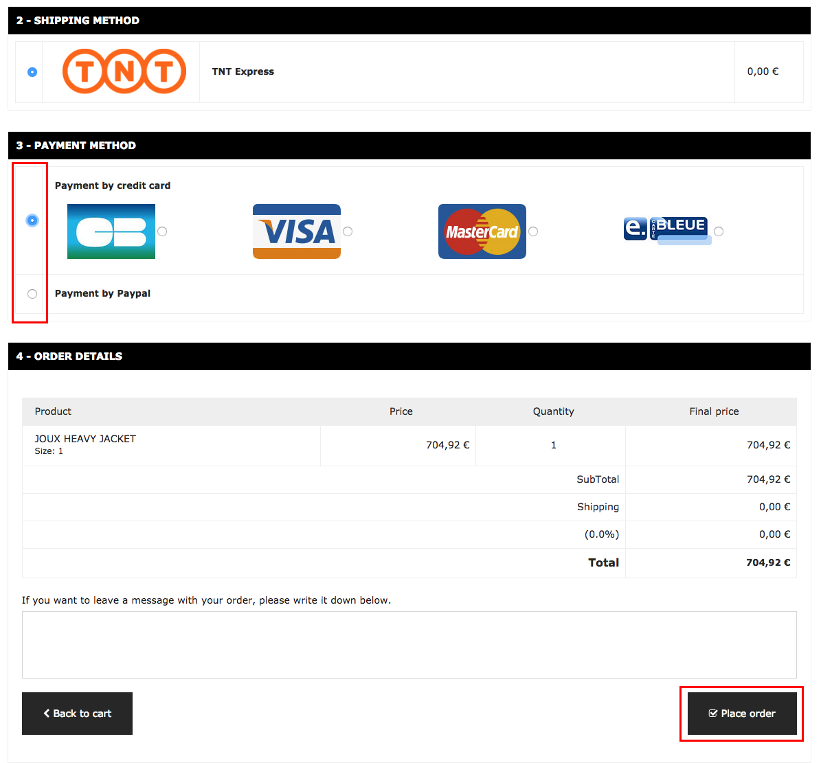This screenshot has height=763, width=821.
Task: Click the quantity value 1 in jacket row
Action: 554,445
